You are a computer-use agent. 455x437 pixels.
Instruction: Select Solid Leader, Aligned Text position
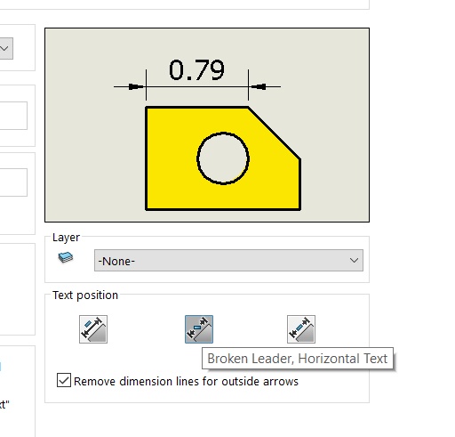pyautogui.click(x=93, y=329)
